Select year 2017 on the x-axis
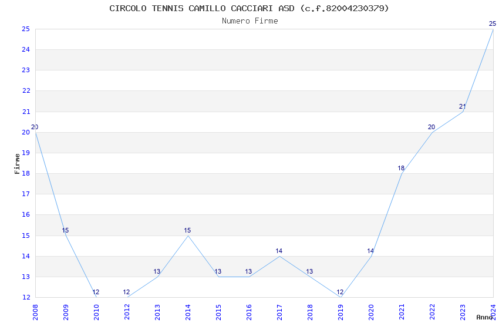This screenshot has width=499, height=323. 279,312
